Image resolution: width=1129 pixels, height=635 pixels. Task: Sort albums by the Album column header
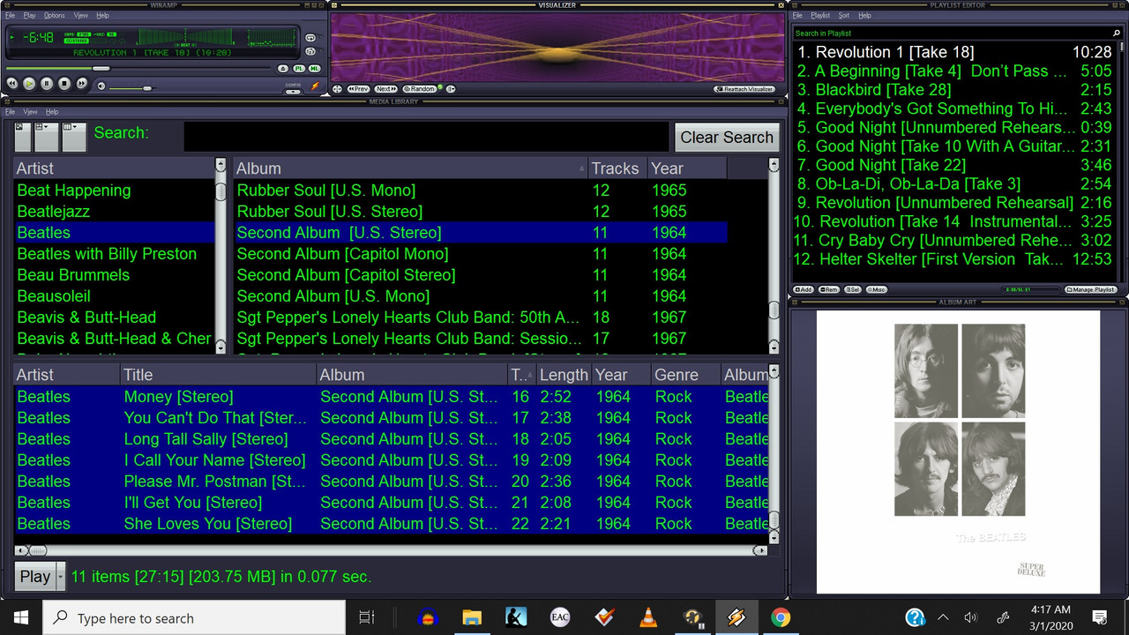click(x=410, y=168)
